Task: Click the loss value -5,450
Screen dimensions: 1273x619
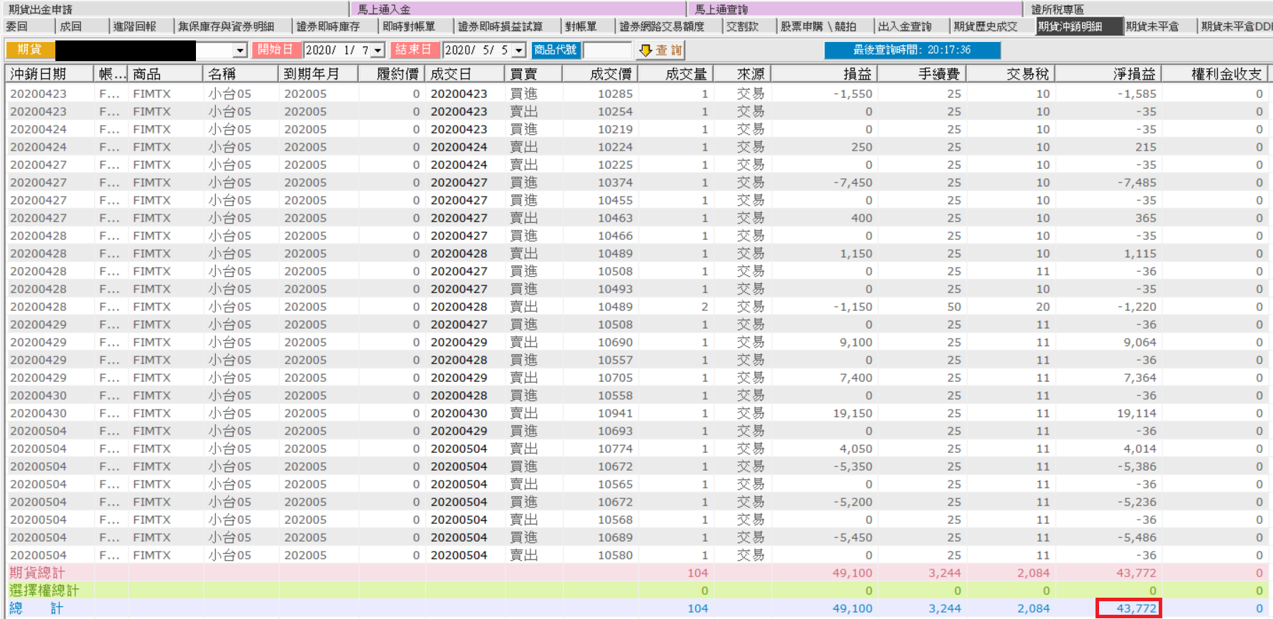Action: point(853,537)
